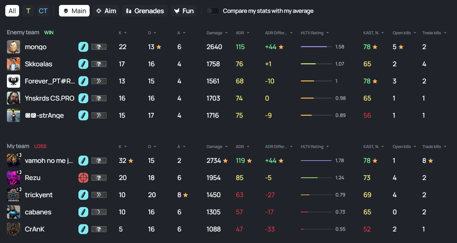Enable Compare my stats with my average

pos(213,11)
